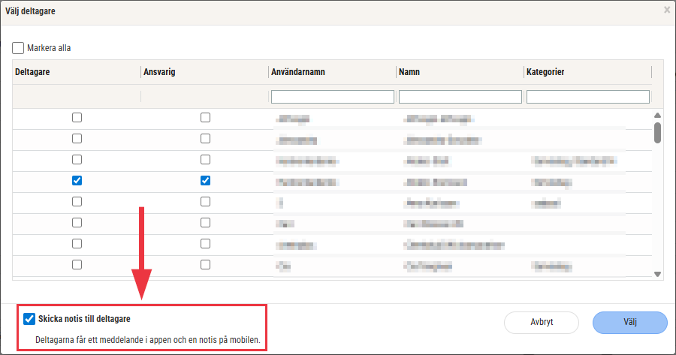Check the first row Deltagare checkbox

click(77, 118)
